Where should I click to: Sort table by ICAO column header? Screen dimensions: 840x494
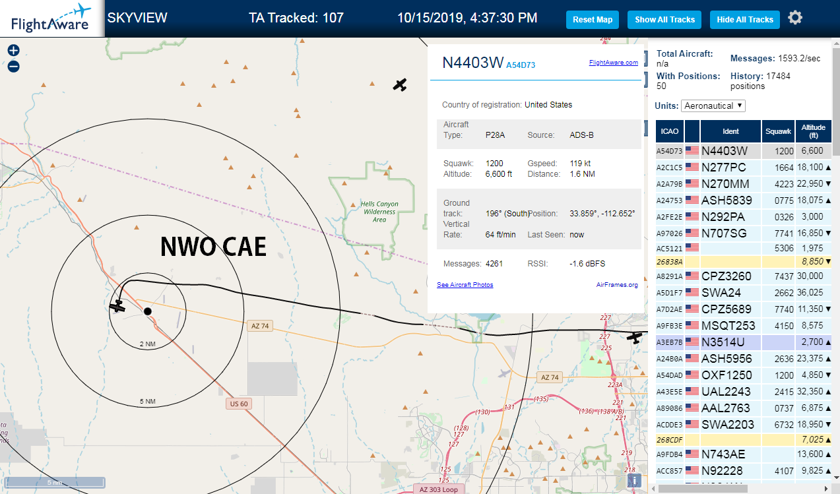coord(670,131)
